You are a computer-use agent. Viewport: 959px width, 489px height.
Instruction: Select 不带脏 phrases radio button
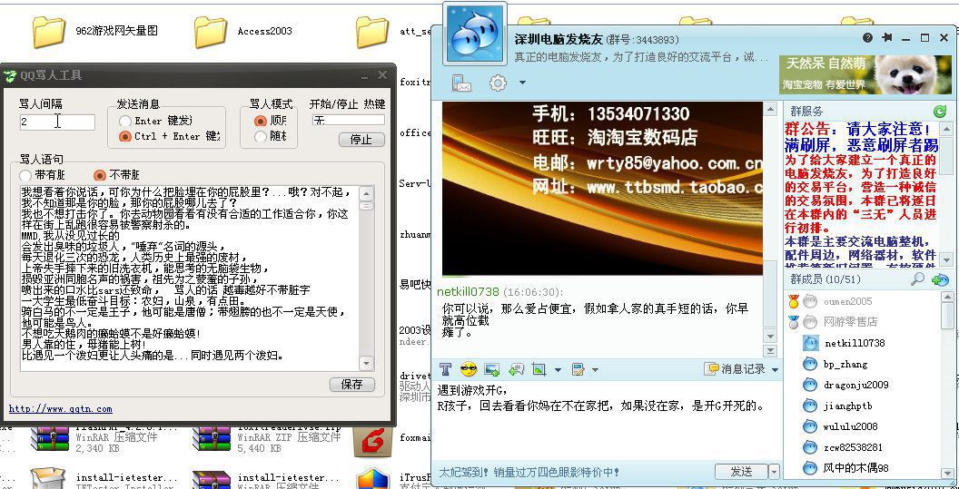[100, 175]
